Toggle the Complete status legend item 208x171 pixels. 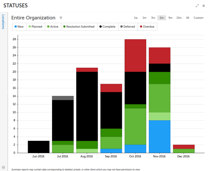coord(108,27)
